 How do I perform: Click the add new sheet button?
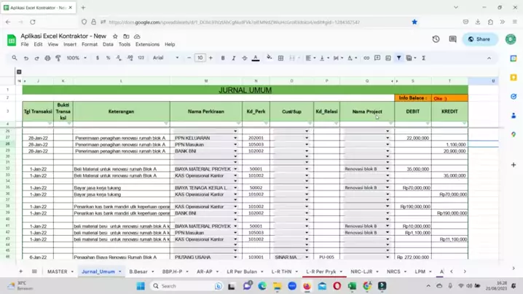click(x=20, y=271)
